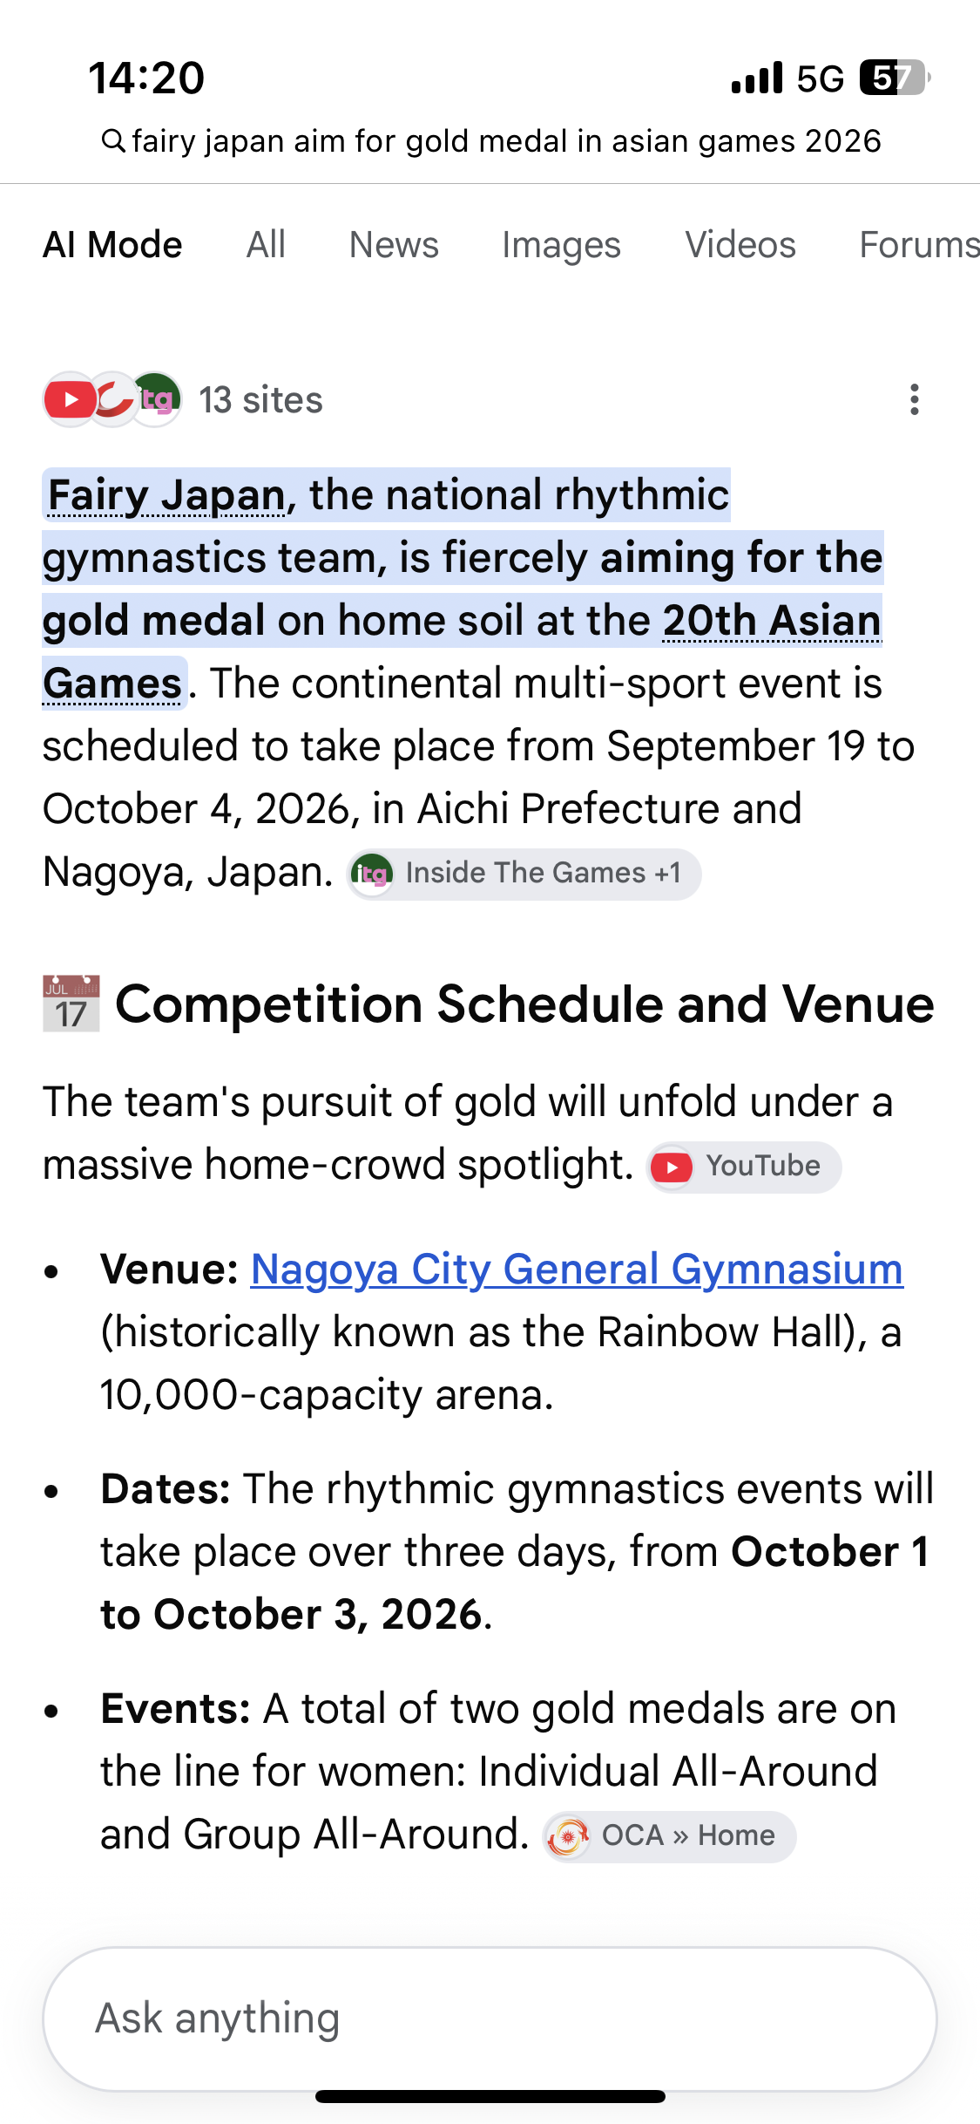The image size is (980, 2124).
Task: Open the OCA Home citation chip
Action: click(669, 1836)
